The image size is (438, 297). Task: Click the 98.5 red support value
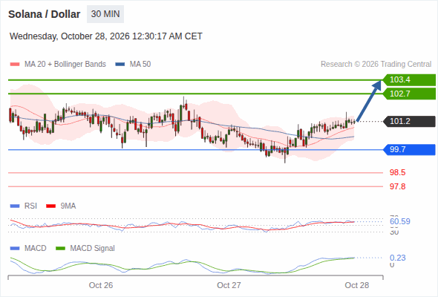pyautogui.click(x=397, y=172)
